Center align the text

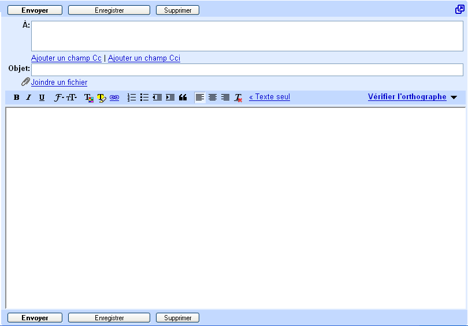tap(213, 97)
